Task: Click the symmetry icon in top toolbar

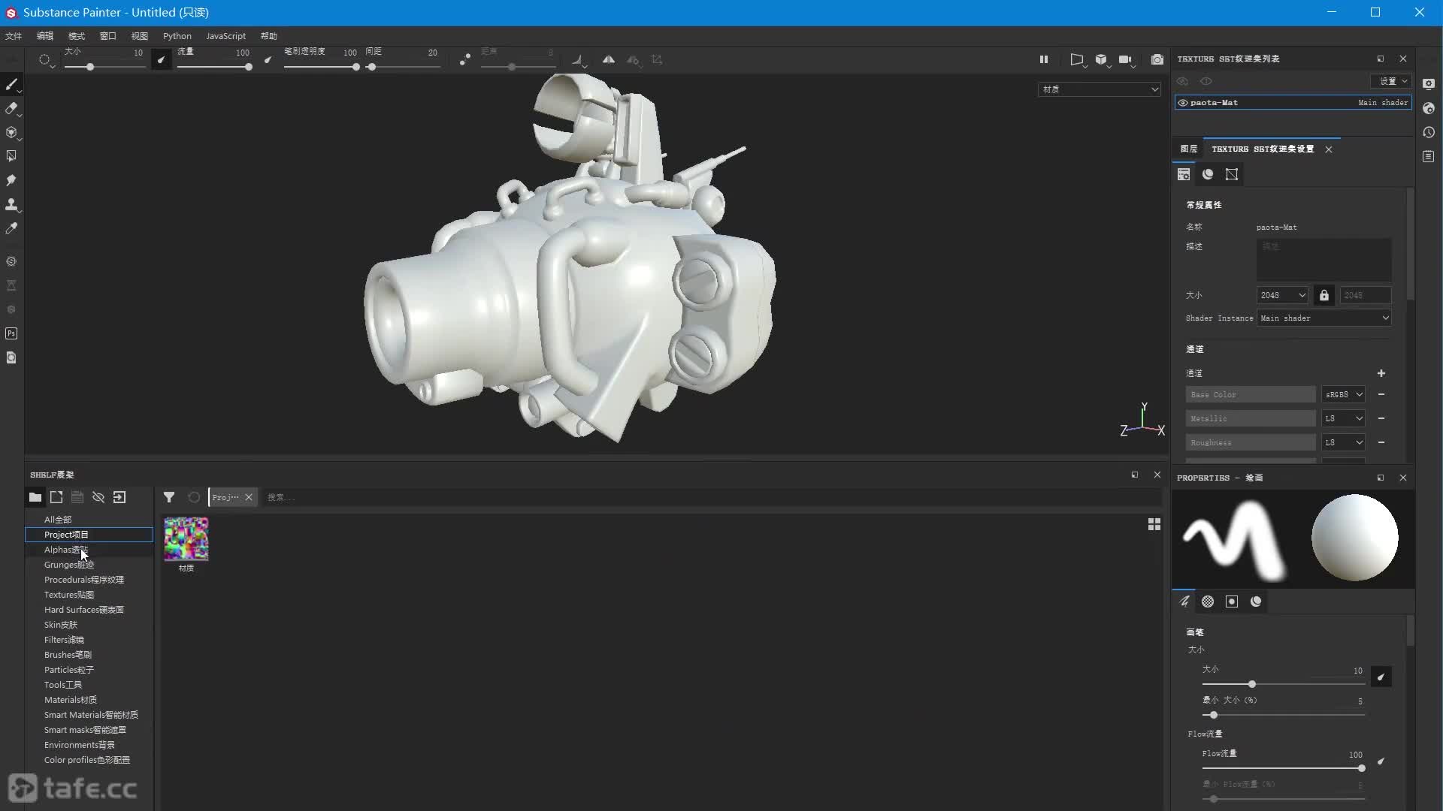Action: pyautogui.click(x=608, y=59)
